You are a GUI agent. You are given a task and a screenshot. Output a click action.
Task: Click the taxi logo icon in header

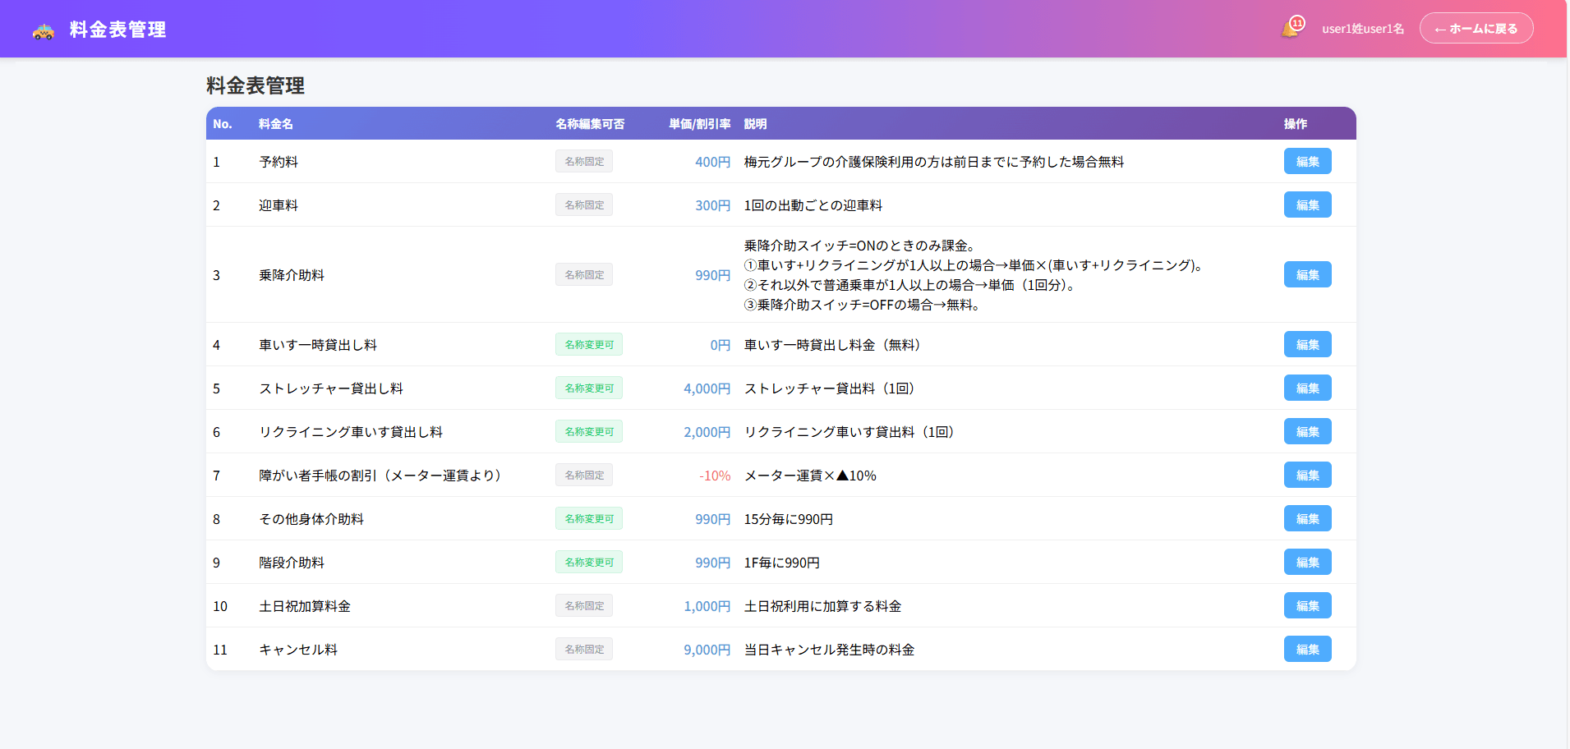[44, 30]
